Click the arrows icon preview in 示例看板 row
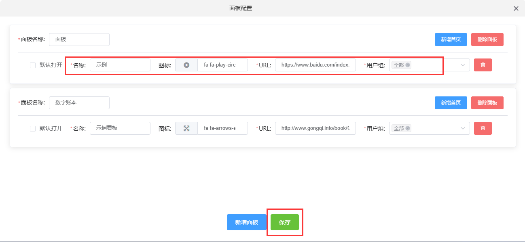 point(186,128)
